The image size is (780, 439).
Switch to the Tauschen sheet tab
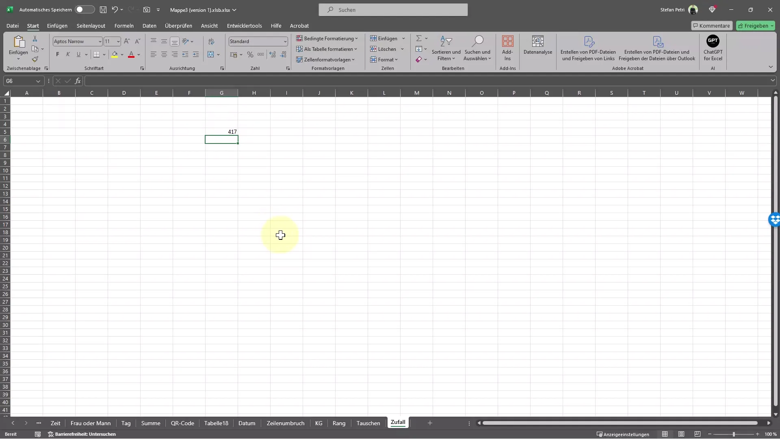coord(368,423)
